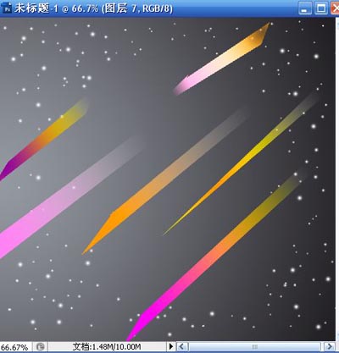Click the Photoshop document icon in title bar
Image resolution: width=339 pixels, height=353 pixels.
tap(8, 8)
